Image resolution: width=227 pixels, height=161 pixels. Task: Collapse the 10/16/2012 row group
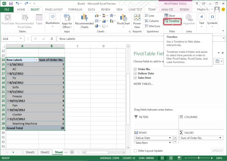[8, 110]
